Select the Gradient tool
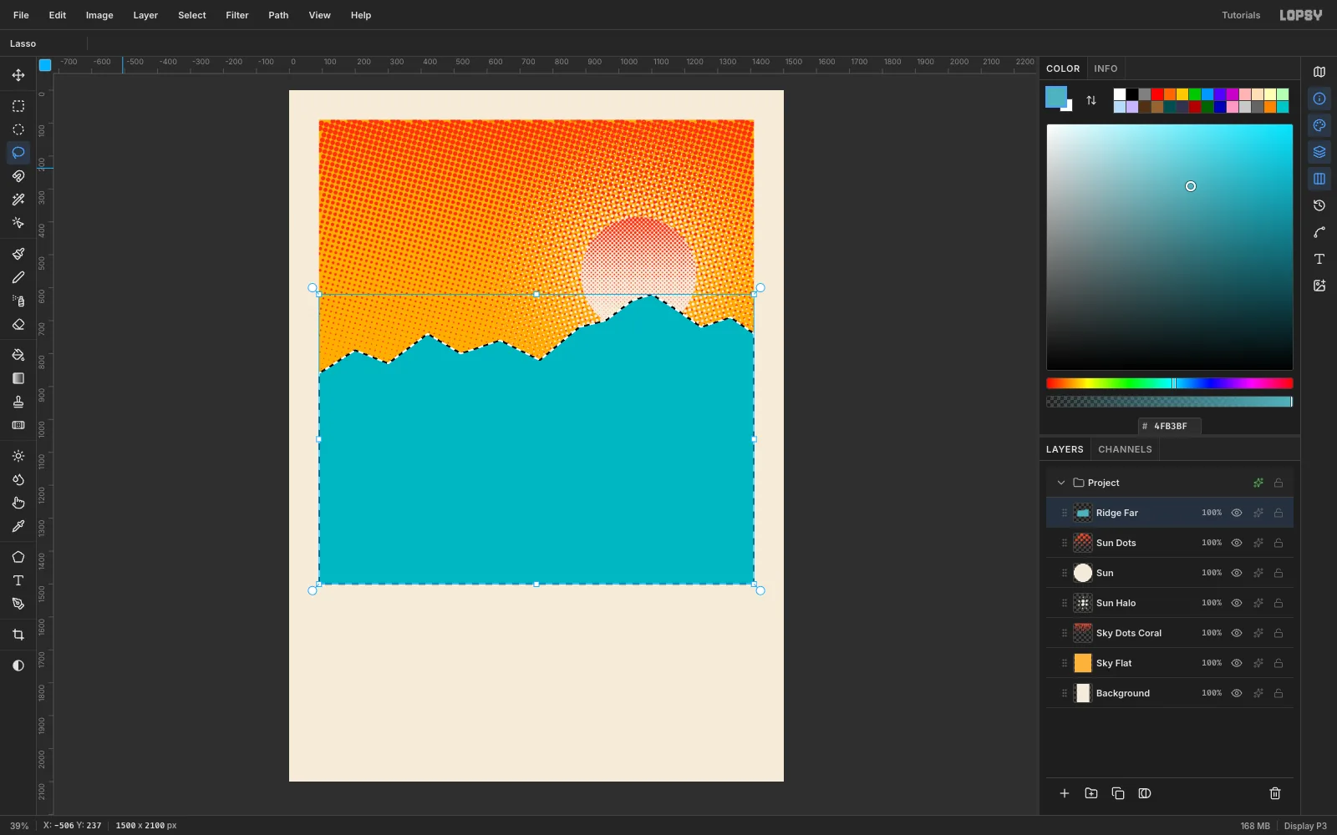 (18, 378)
